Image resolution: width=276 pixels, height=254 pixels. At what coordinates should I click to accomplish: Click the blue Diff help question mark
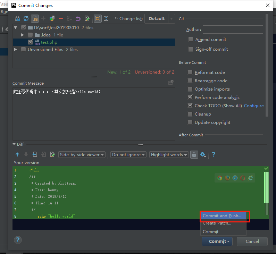[214, 154]
